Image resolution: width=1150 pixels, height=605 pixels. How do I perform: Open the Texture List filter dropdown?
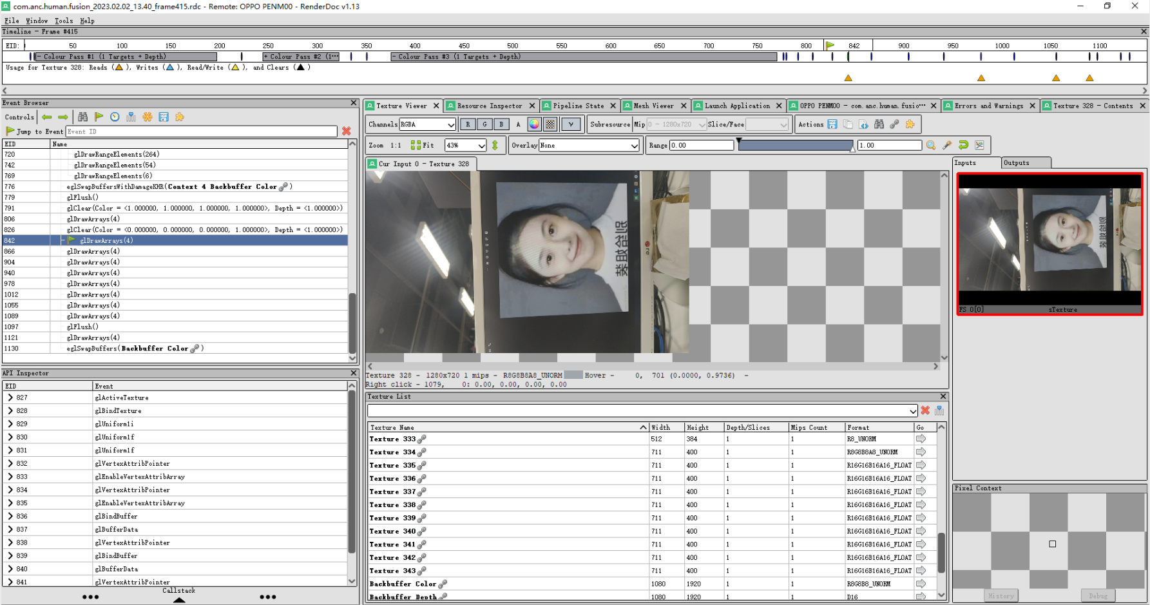[642, 410]
